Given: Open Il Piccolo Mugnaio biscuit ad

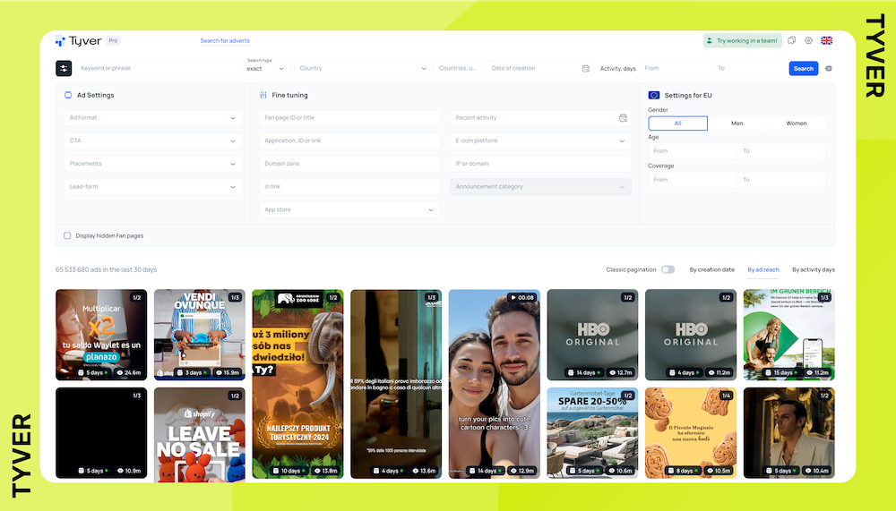Looking at the screenshot, I should [691, 433].
